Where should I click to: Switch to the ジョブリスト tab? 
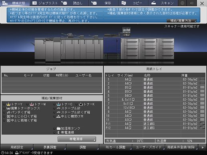(44, 3)
